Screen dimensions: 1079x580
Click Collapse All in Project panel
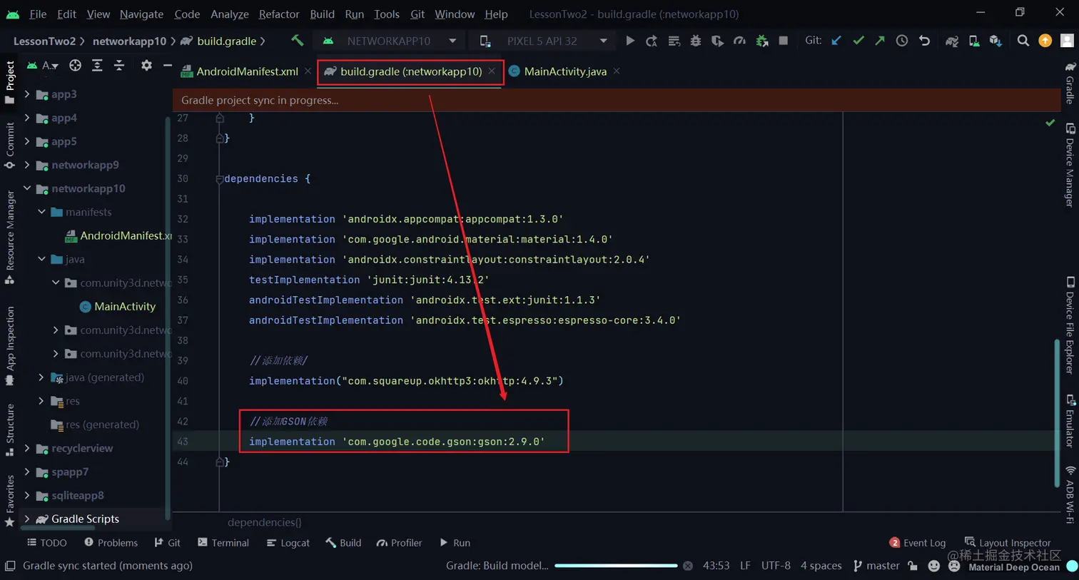[x=119, y=66]
